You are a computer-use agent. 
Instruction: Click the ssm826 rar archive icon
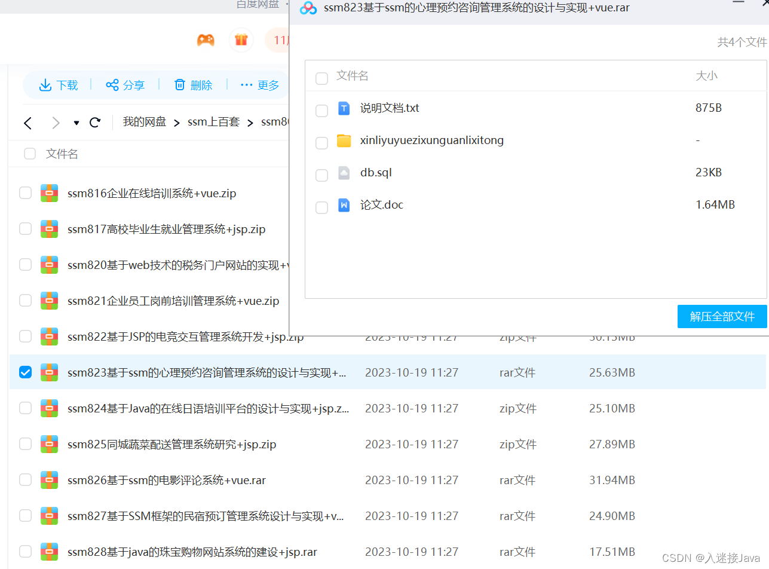click(50, 480)
